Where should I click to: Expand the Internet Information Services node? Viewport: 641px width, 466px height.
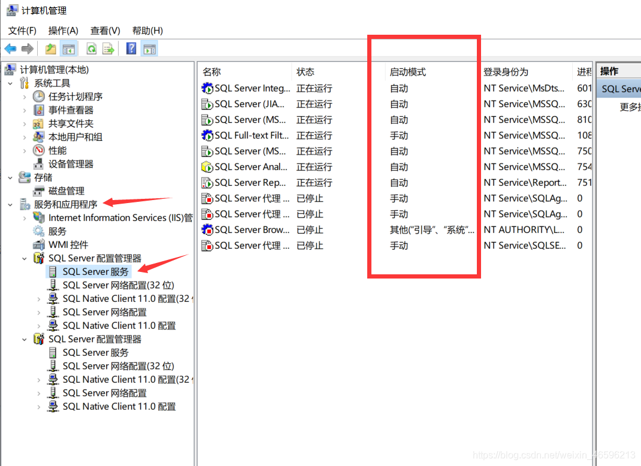25,218
